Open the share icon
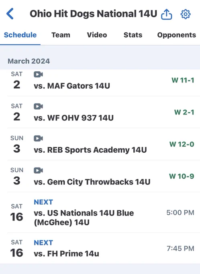The width and height of the screenshot is (200, 274). 167,14
